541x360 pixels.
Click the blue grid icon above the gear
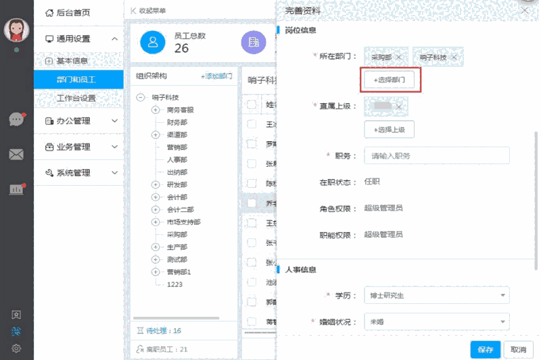click(16, 332)
